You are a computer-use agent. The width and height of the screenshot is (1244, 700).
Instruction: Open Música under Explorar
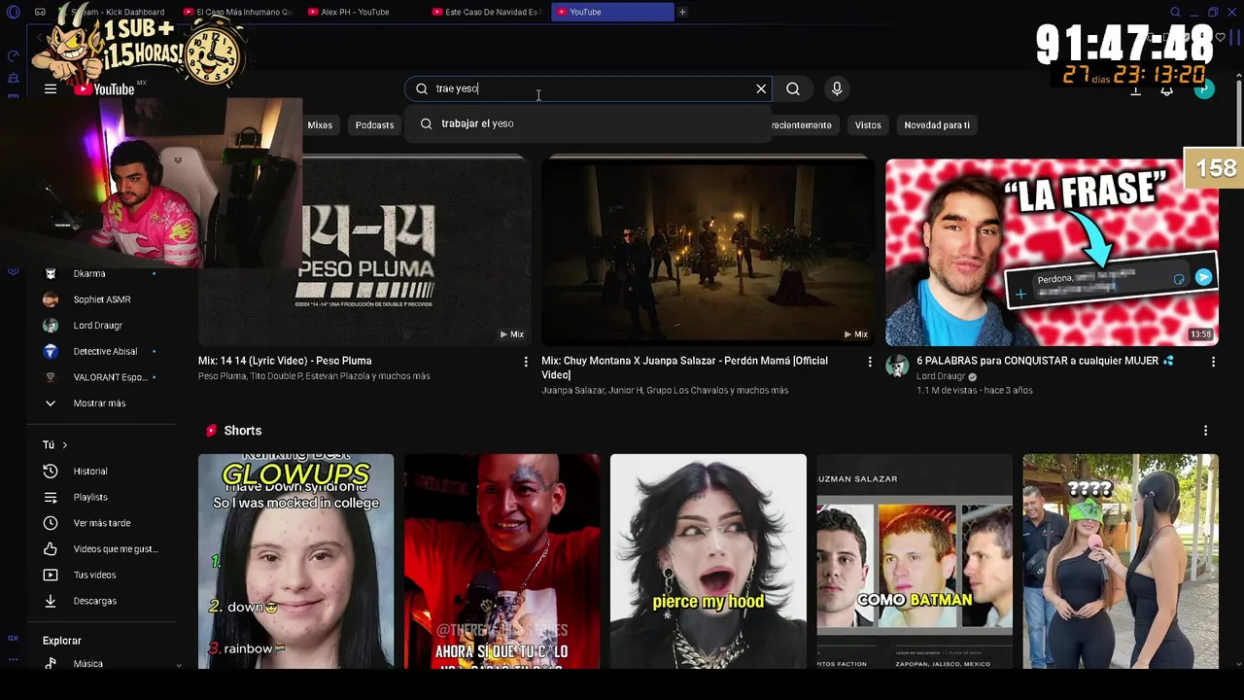[102, 663]
